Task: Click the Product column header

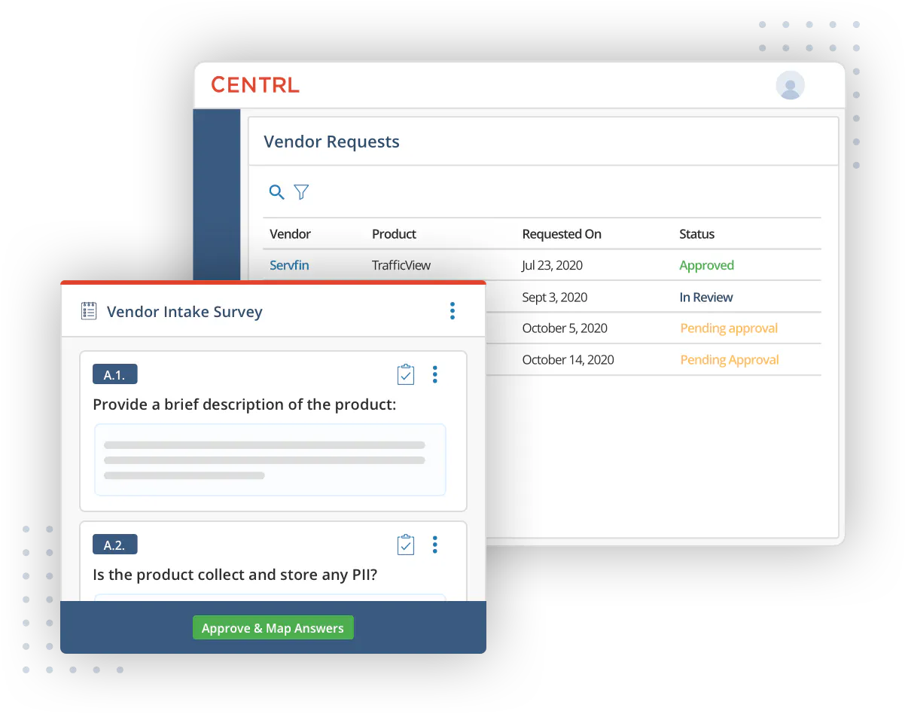Action: (394, 234)
